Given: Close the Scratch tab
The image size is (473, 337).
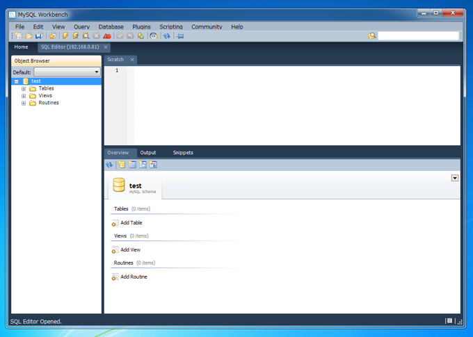Looking at the screenshot, I should [132, 60].
